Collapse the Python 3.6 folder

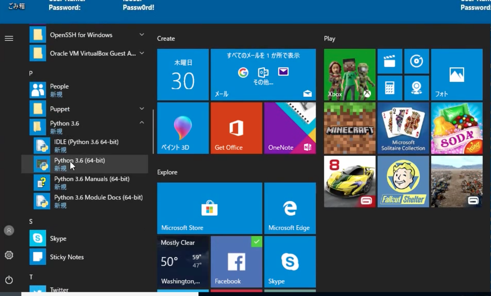pyautogui.click(x=142, y=123)
